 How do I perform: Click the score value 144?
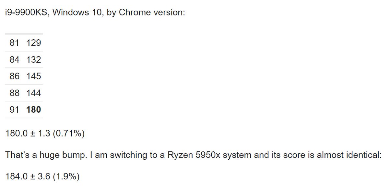[34, 93]
